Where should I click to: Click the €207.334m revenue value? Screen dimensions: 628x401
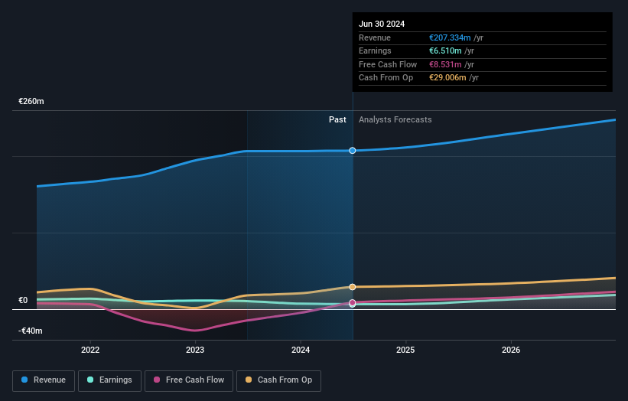click(450, 37)
